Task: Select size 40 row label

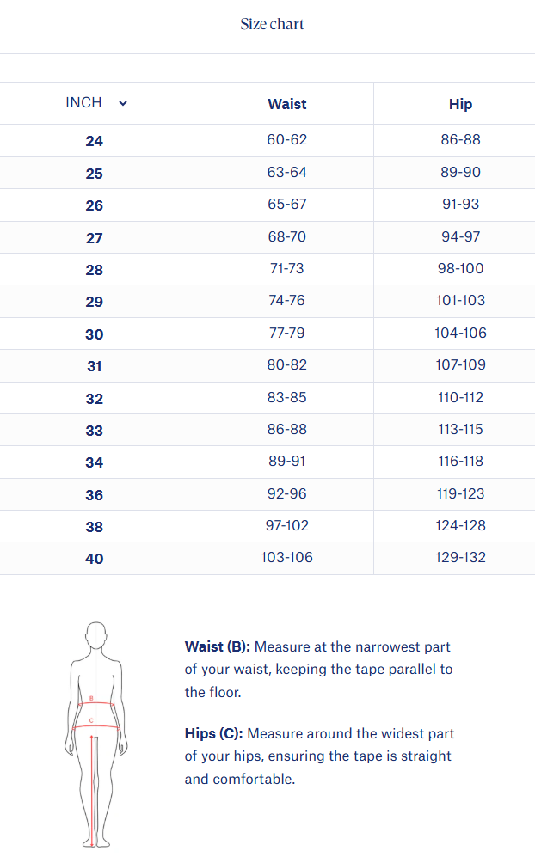Action: coord(95,559)
